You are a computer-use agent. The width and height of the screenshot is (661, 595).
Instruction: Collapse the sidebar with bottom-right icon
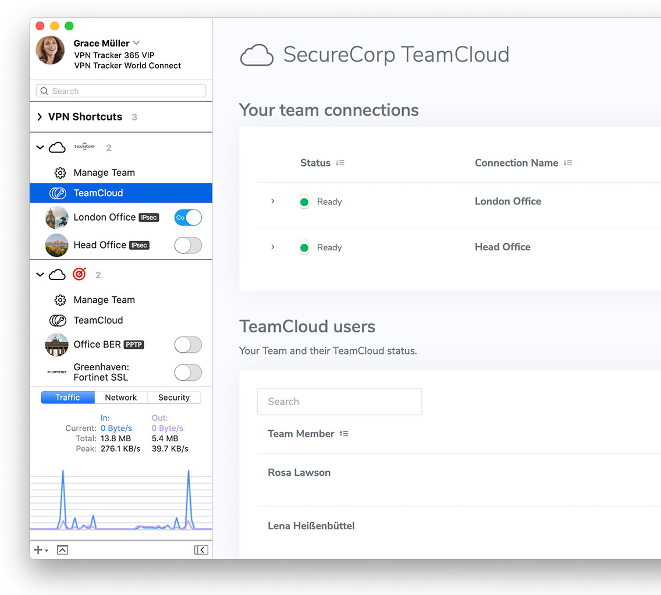201,550
